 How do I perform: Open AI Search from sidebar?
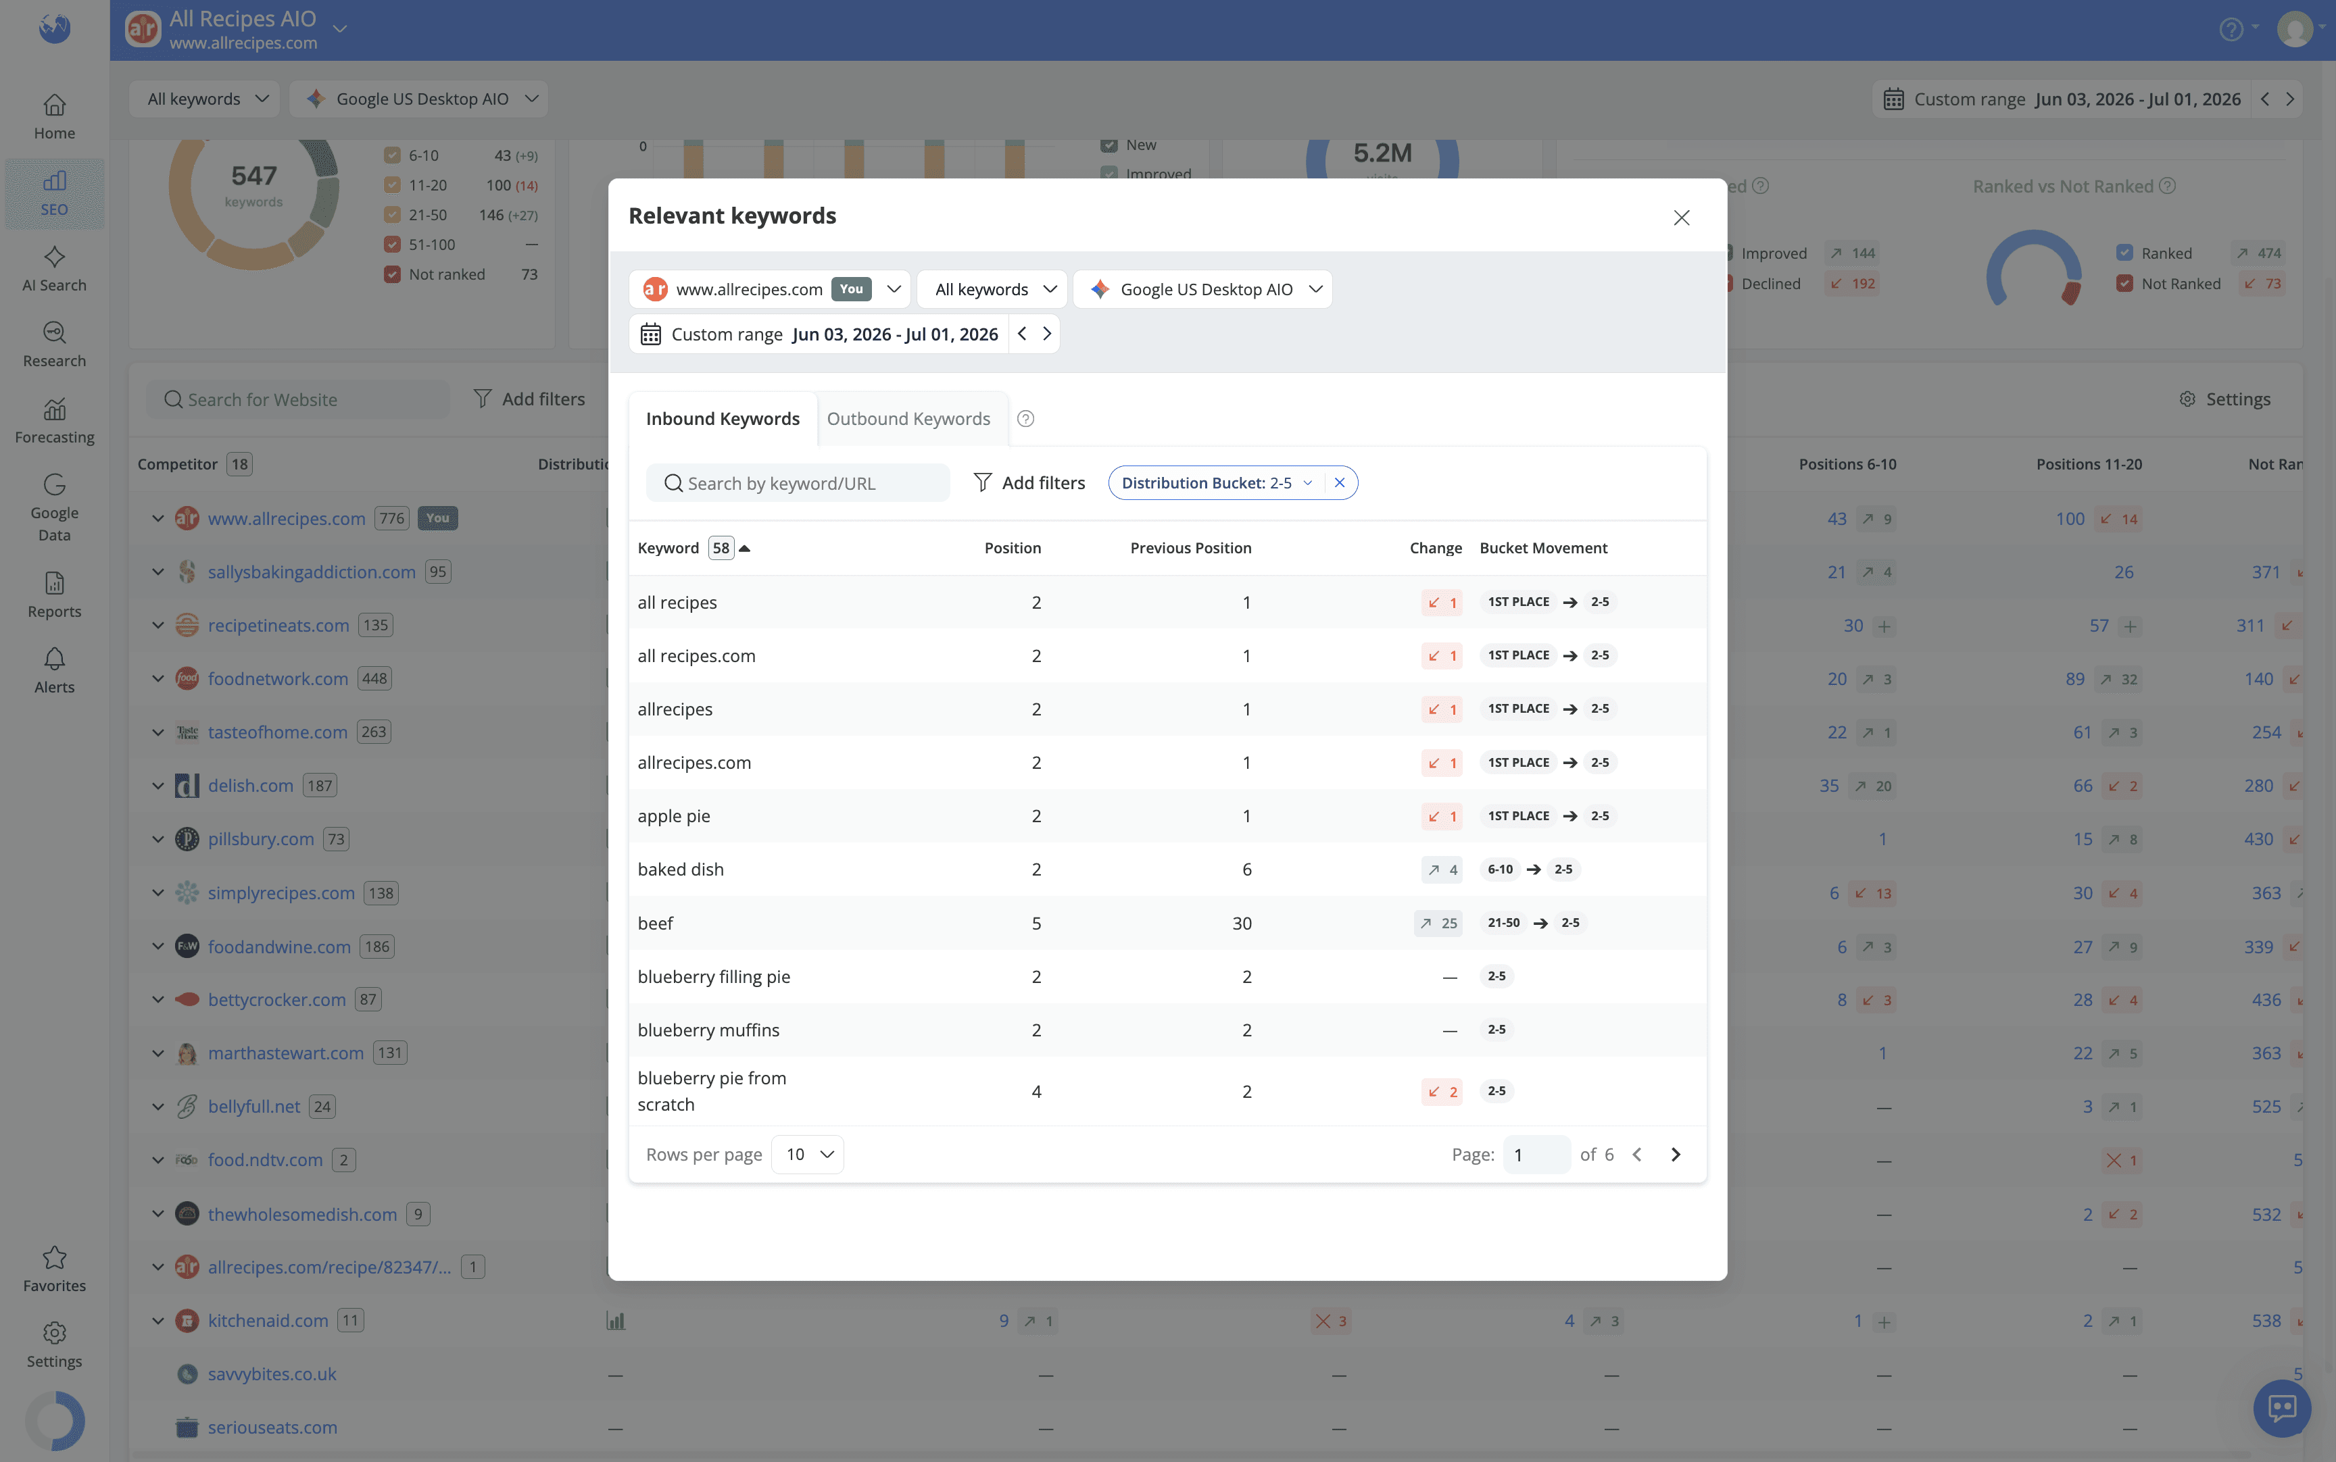54,269
